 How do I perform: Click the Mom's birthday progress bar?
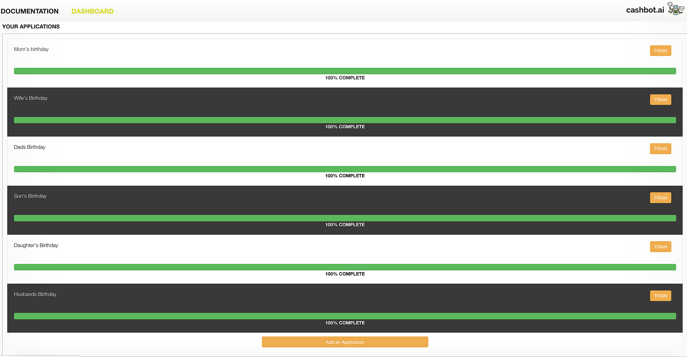point(345,71)
